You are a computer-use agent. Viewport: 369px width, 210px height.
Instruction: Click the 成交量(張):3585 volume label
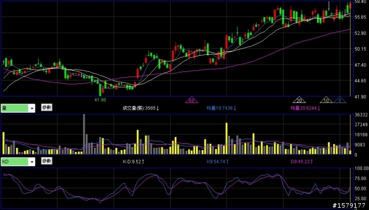(x=141, y=108)
